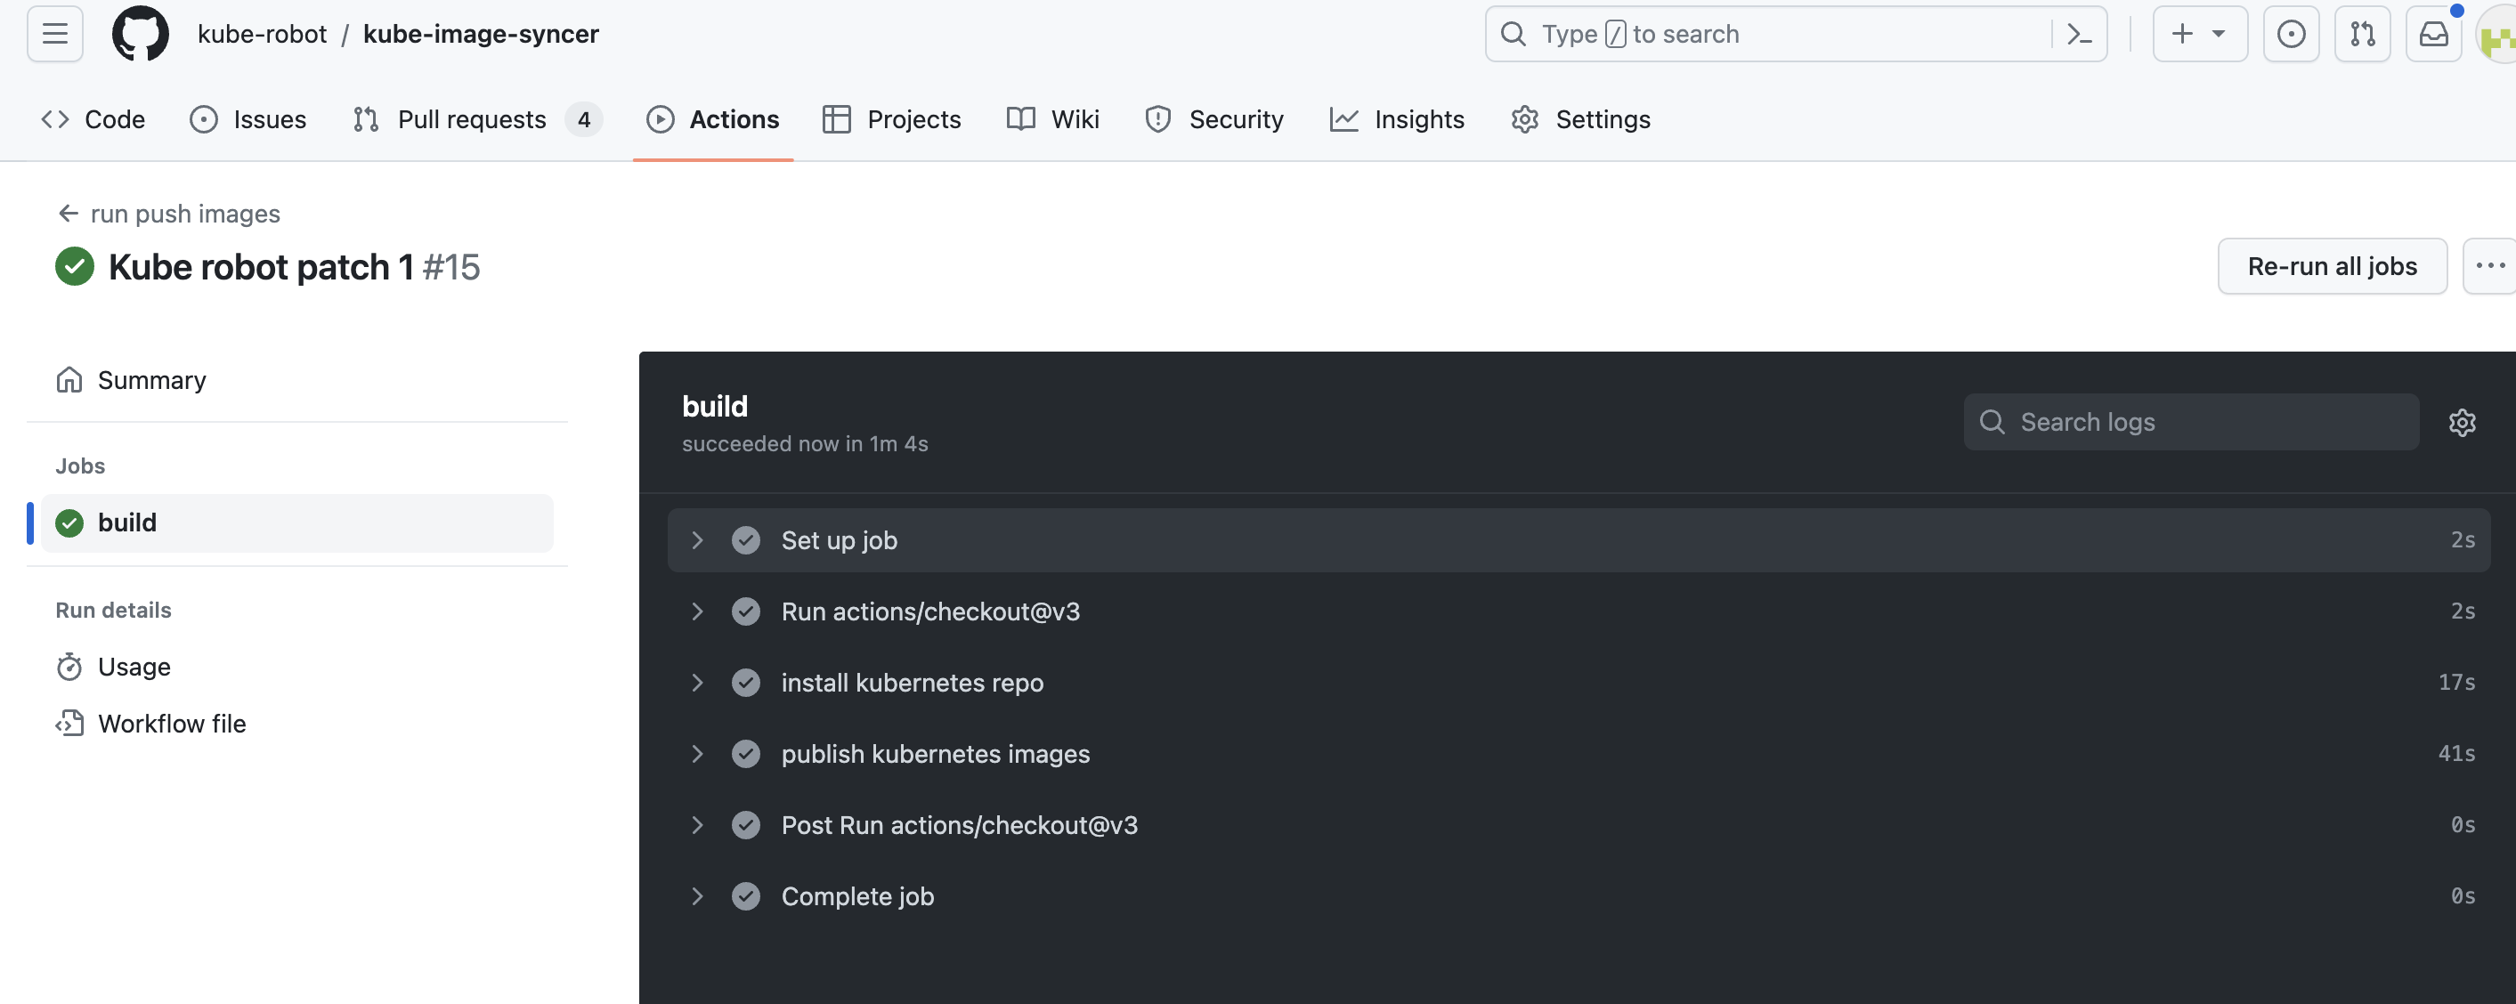This screenshot has height=1004, width=2516.
Task: Open the log display settings gear
Action: point(2463,422)
